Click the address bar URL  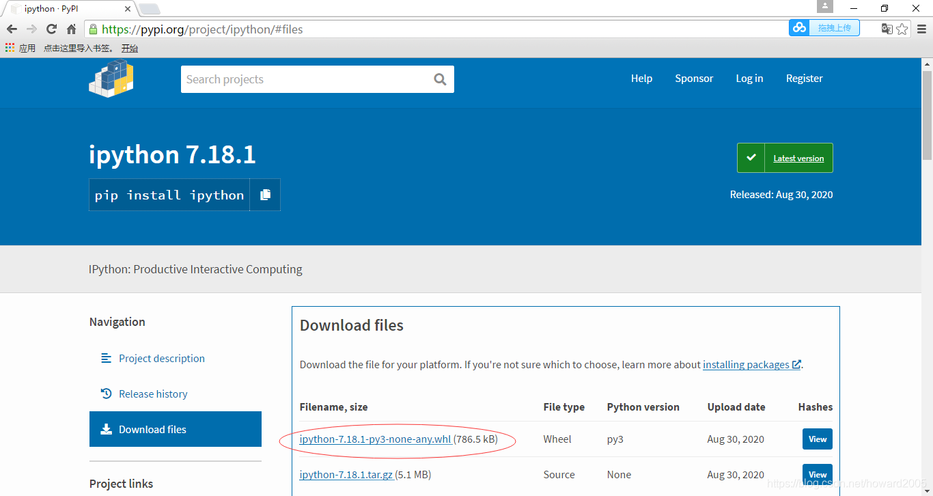pyautogui.click(x=202, y=29)
